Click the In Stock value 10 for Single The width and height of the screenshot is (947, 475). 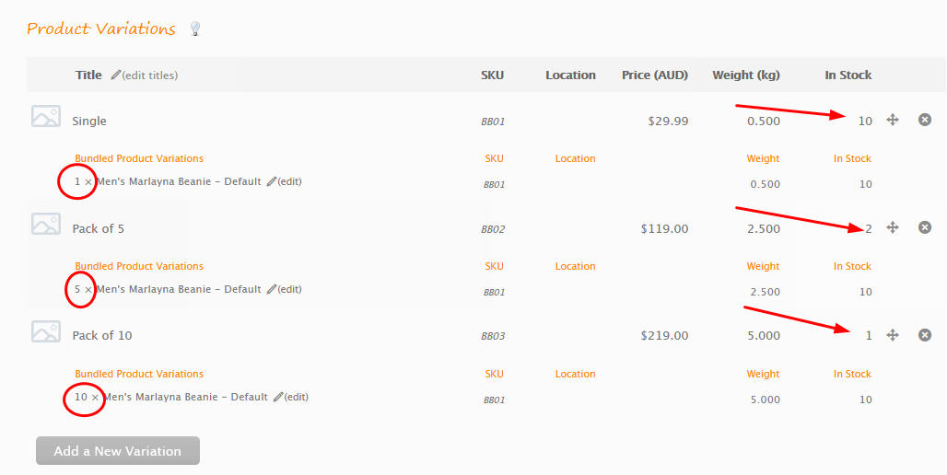pyautogui.click(x=865, y=122)
